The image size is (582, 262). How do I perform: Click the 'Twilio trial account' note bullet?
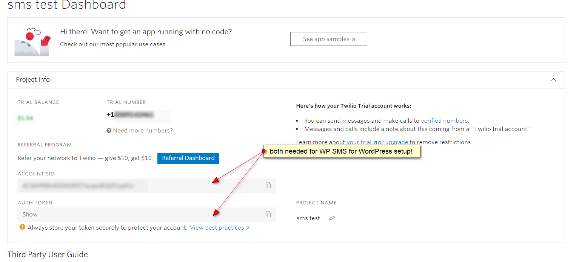tap(418, 129)
